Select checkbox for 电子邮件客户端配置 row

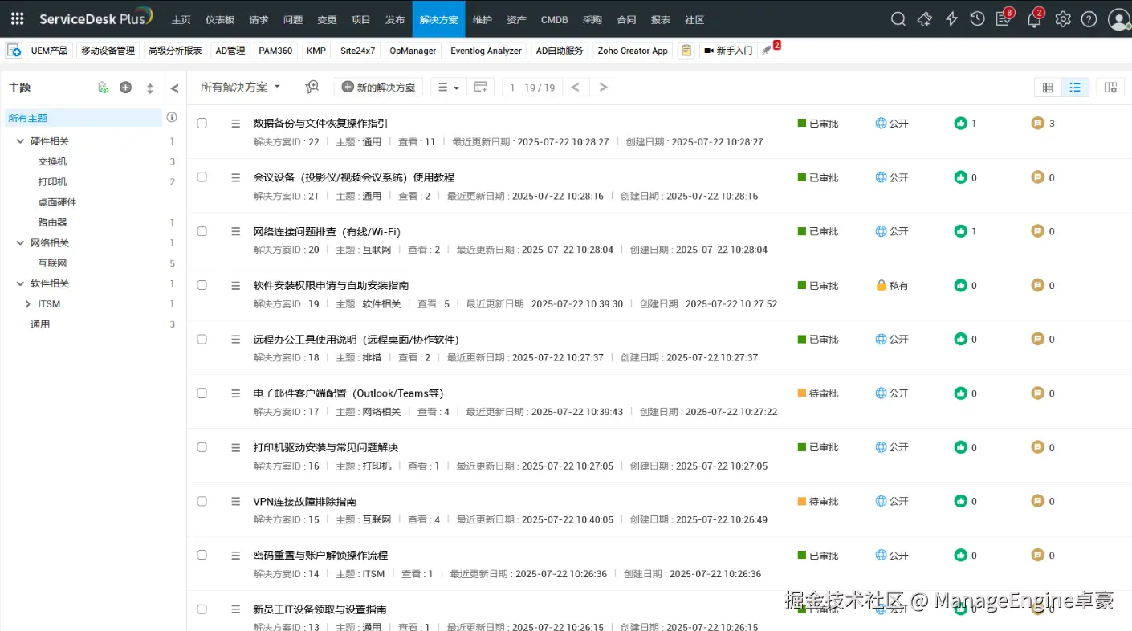click(x=202, y=393)
